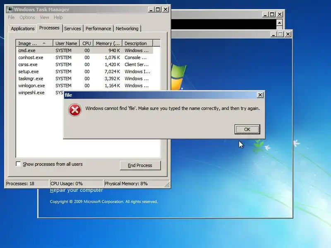This screenshot has height=248, width=331.
Task: Click the 'Client Ser...' description cell
Action: click(137, 64)
